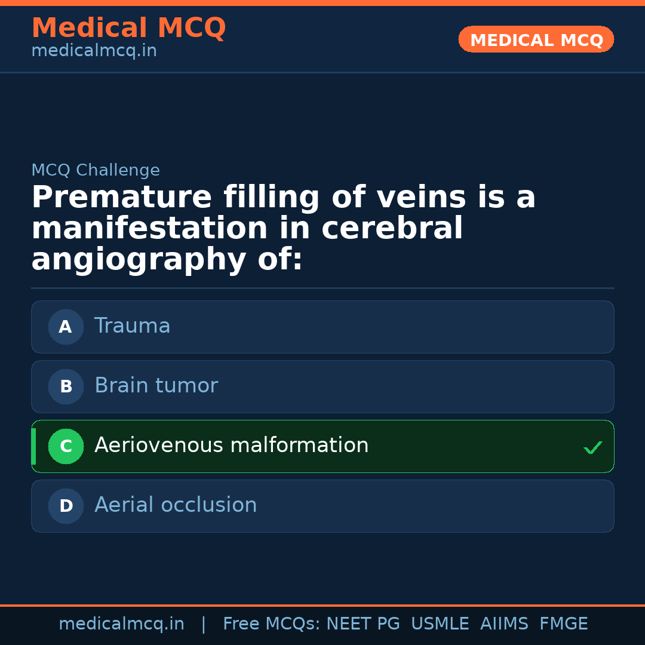This screenshot has width=645, height=645.
Task: Click the USMLE footer label
Action: click(440, 623)
